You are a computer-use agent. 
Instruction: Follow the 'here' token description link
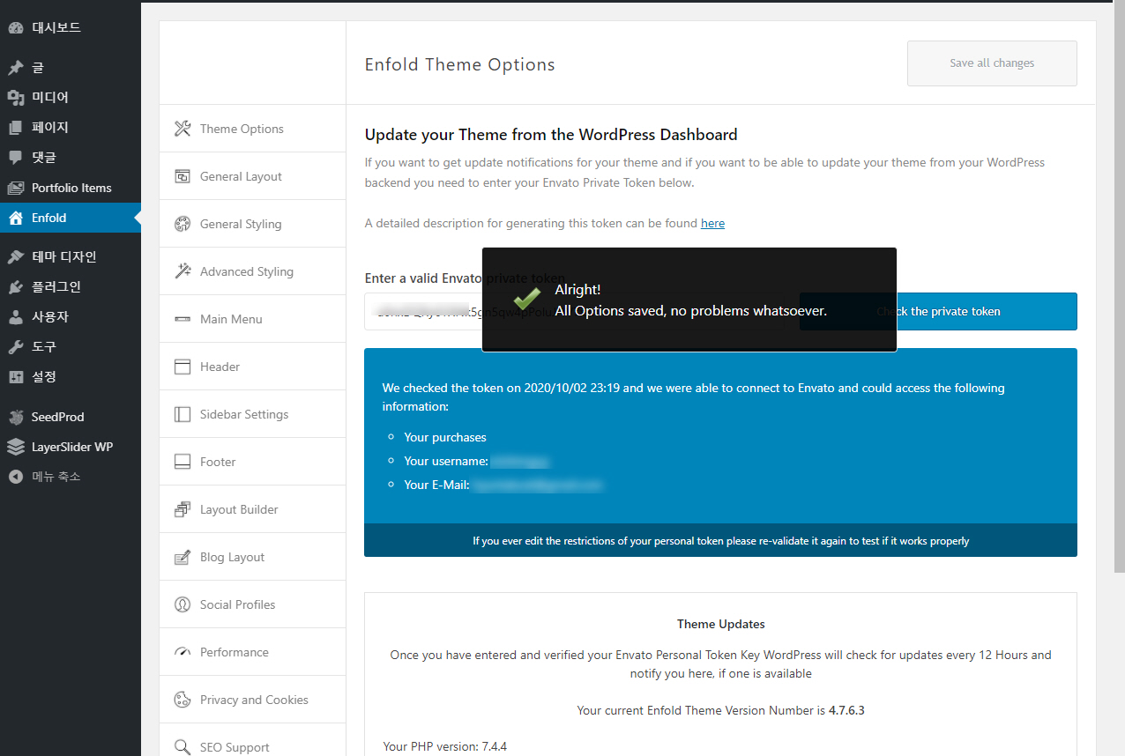coord(712,224)
